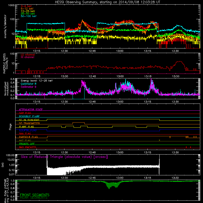
Task: Click the HESSI Observing Summary title
Action: click(x=108, y=2)
